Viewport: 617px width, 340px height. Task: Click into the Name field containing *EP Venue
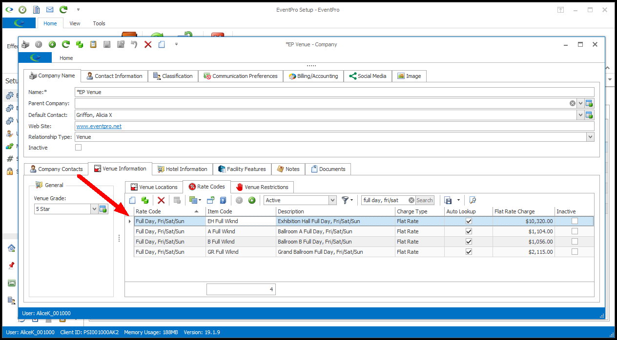(334, 92)
